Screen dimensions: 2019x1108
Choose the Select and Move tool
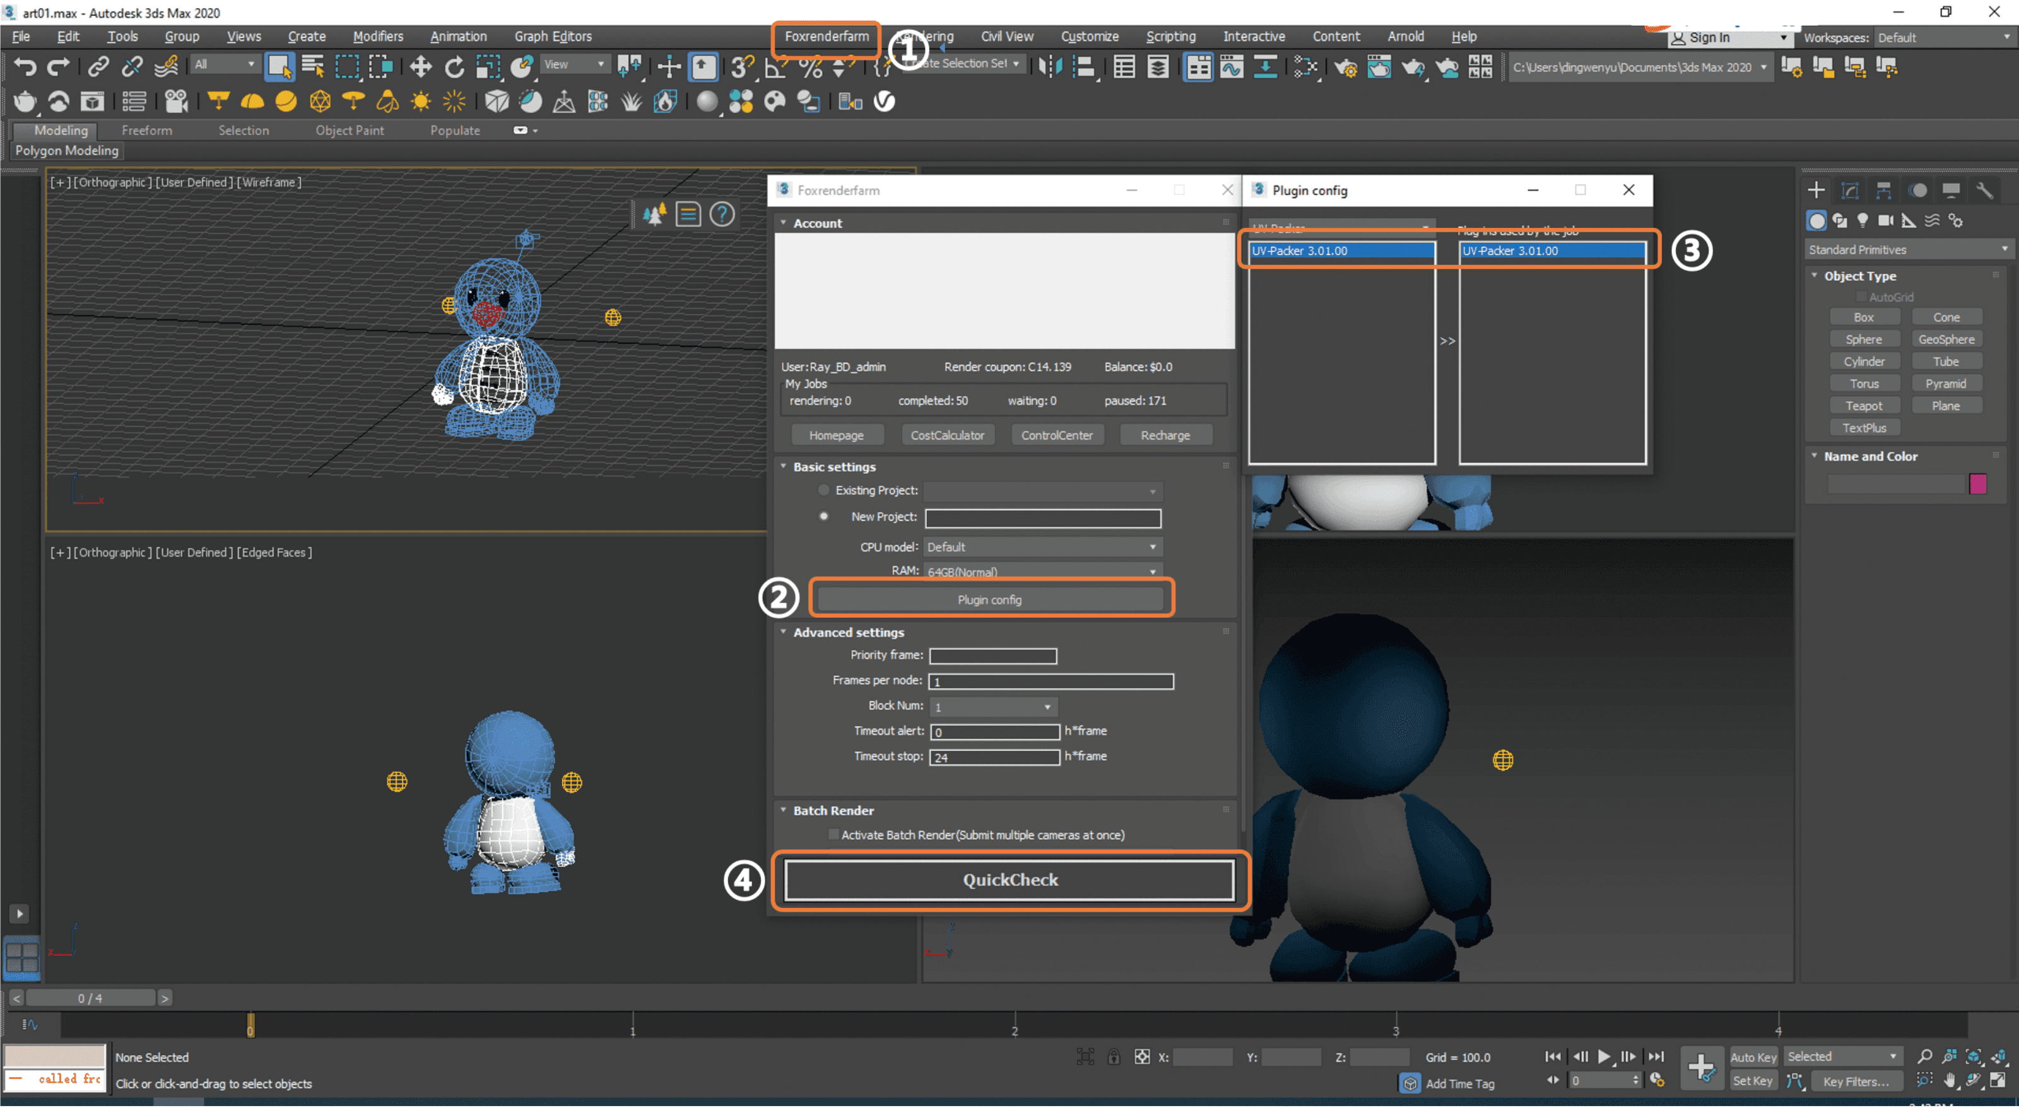421,68
